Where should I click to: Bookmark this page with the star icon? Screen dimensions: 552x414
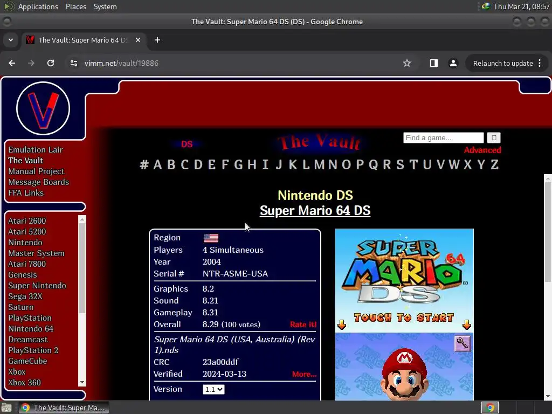(x=407, y=63)
